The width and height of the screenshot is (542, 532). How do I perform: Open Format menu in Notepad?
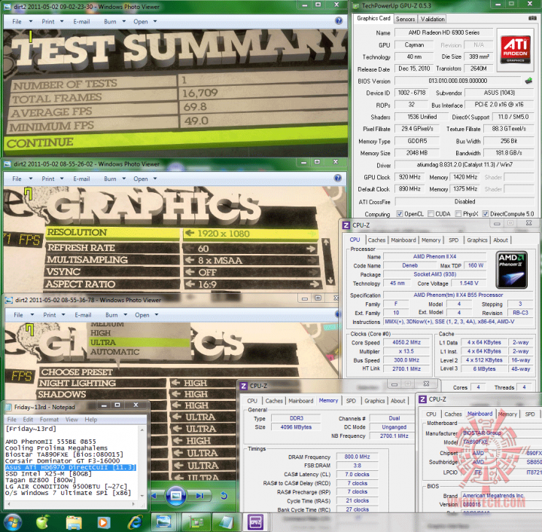point(49,419)
